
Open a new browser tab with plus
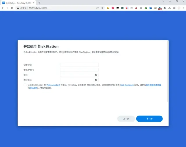point(39,3)
